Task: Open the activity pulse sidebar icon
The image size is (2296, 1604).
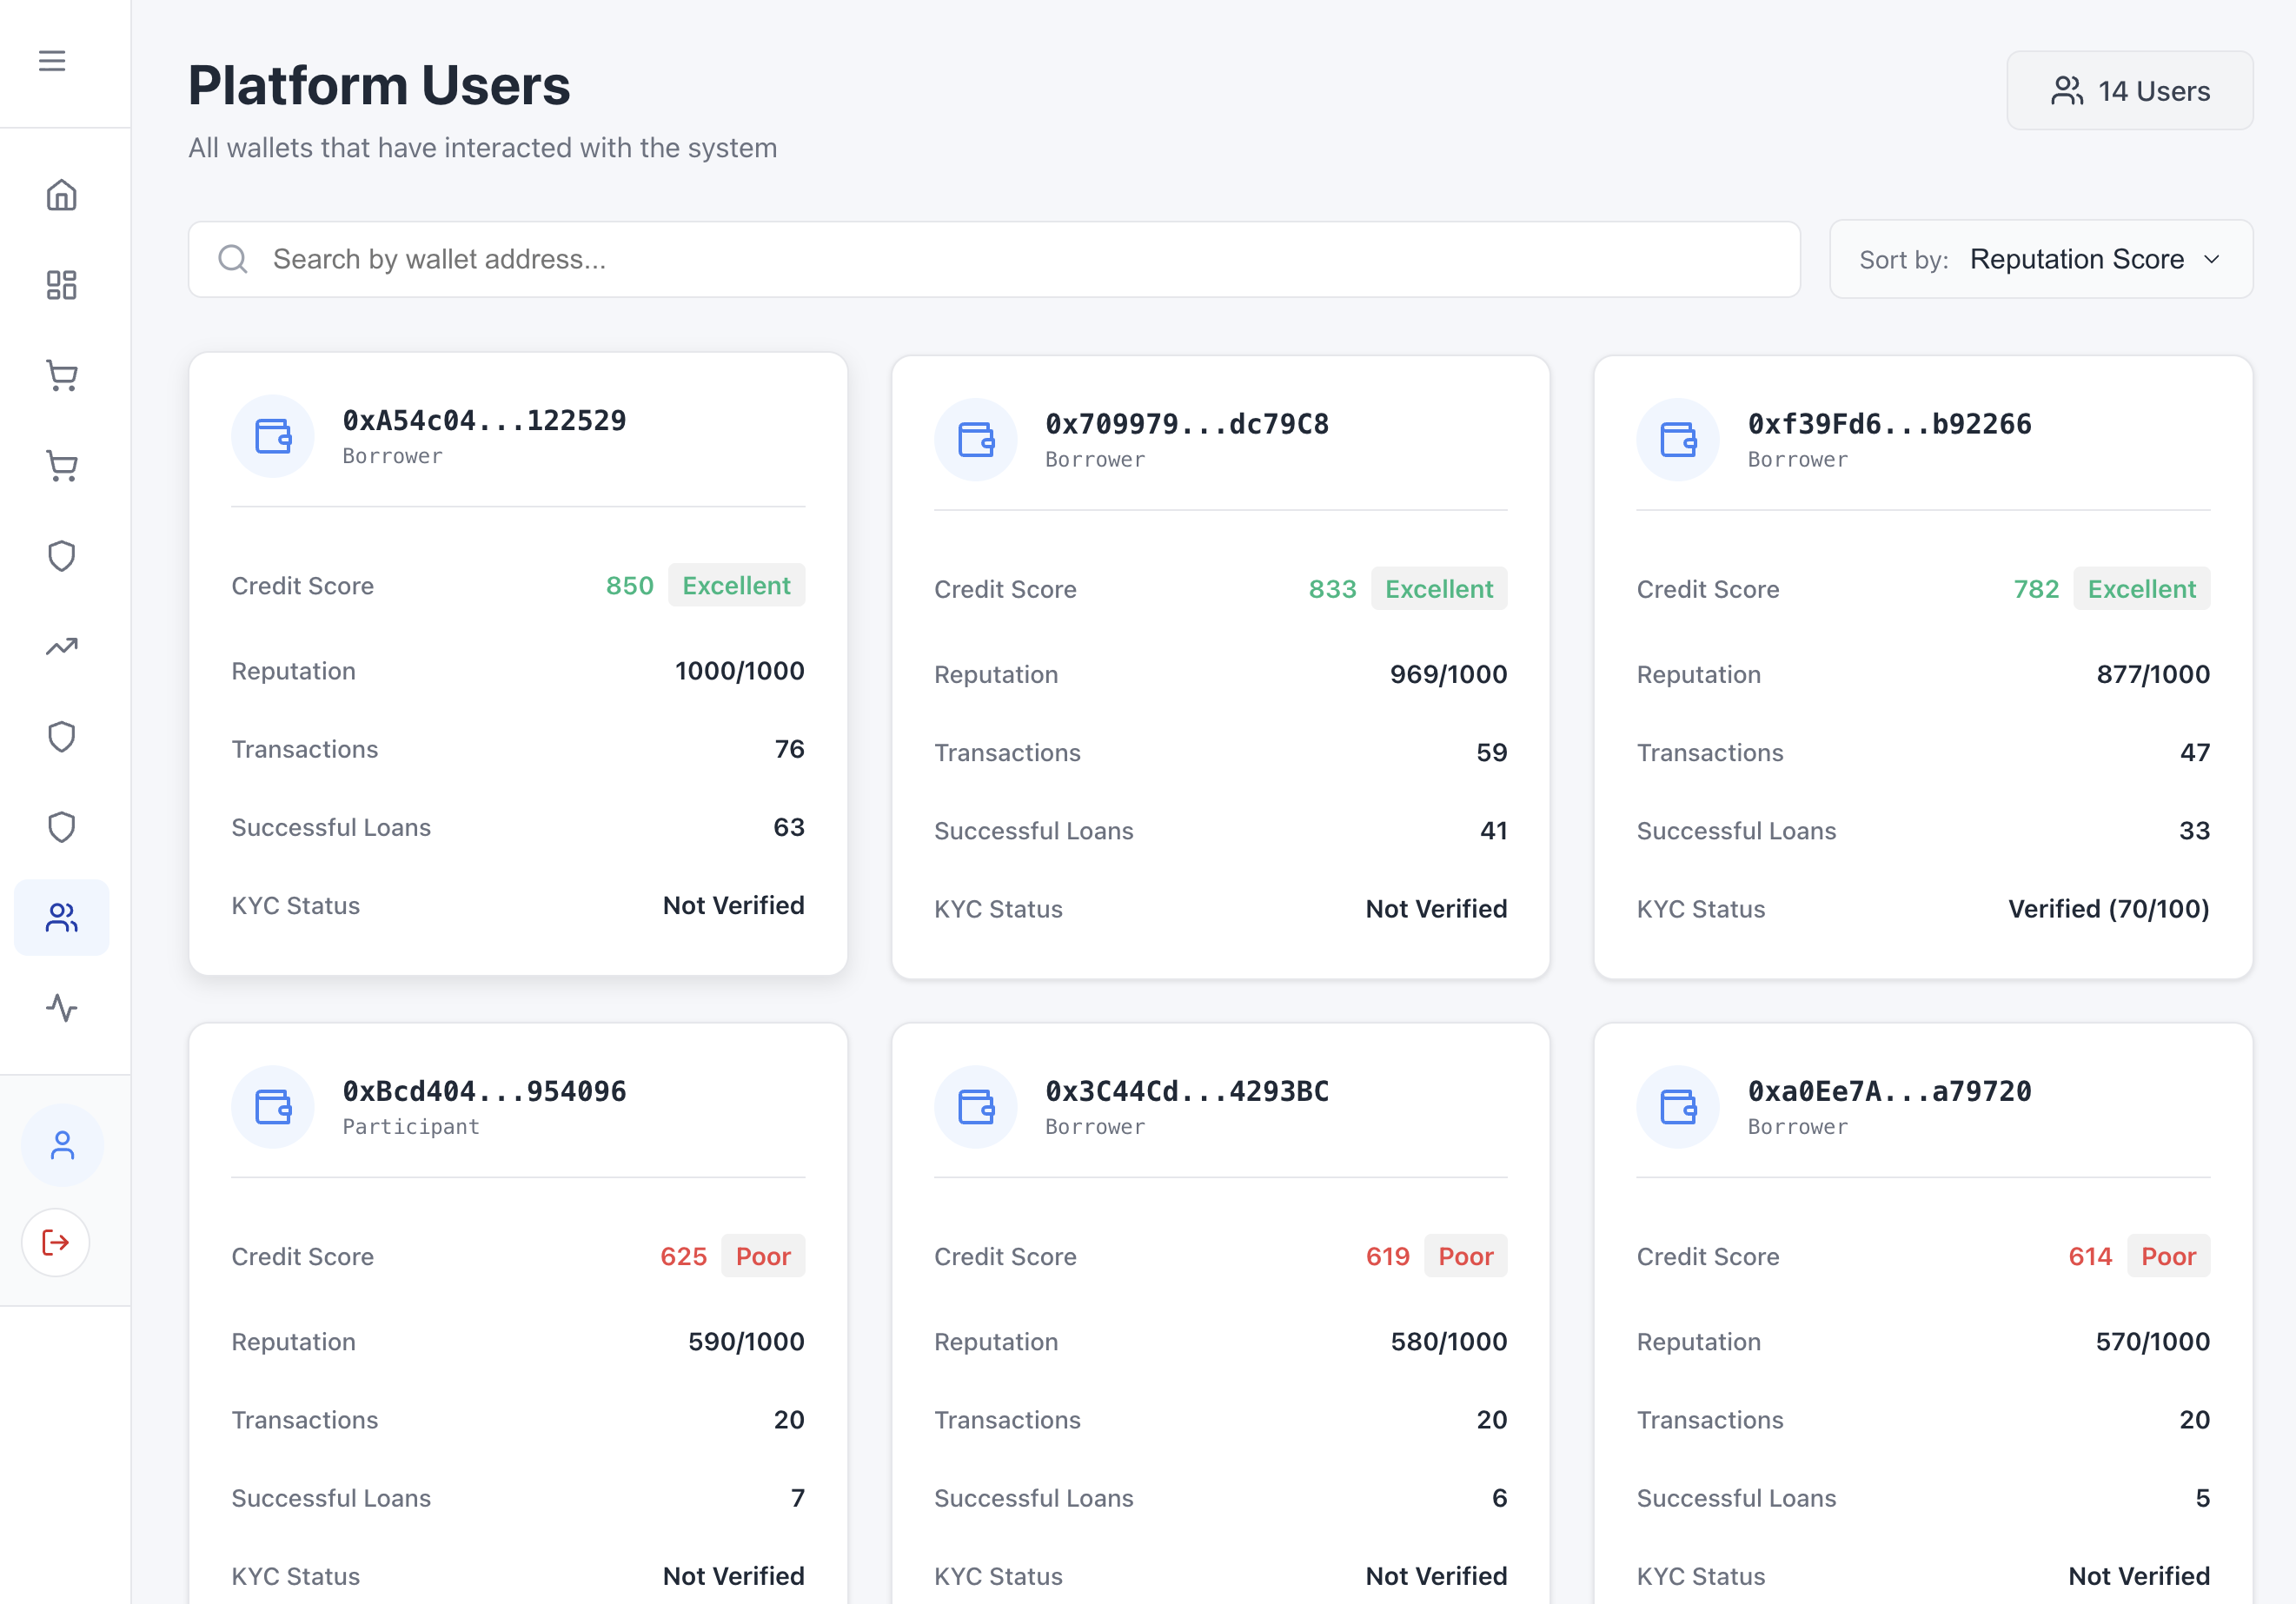Action: pyautogui.click(x=62, y=1007)
